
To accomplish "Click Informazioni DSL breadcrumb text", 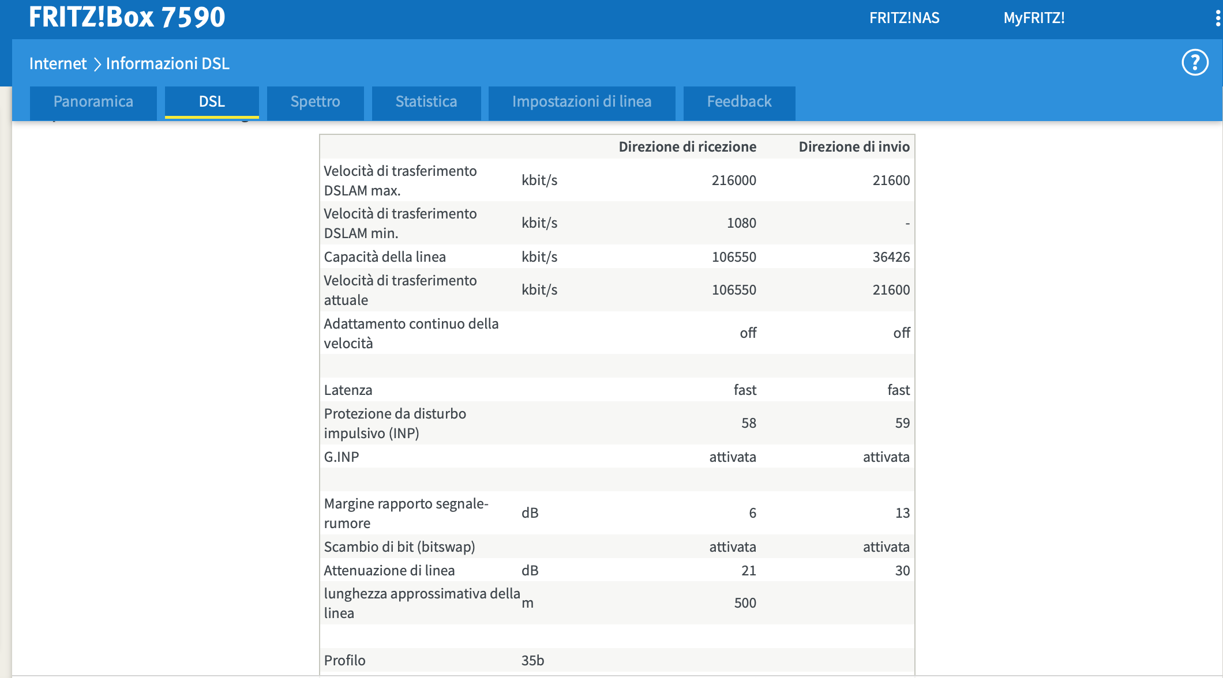I will click(167, 63).
